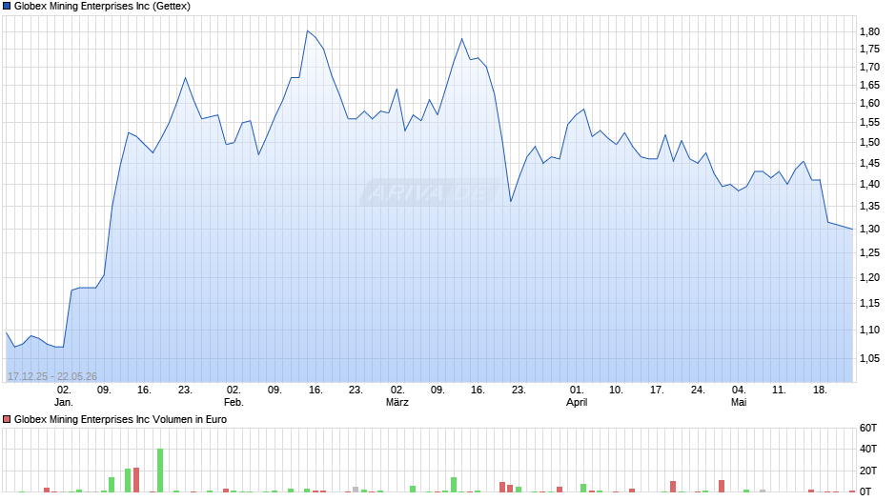Click the 1,45 price axis label
This screenshot has width=896, height=501.
[869, 164]
